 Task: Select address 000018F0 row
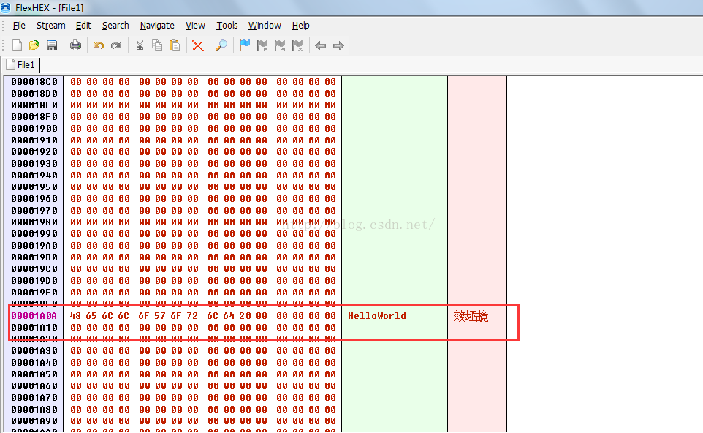click(34, 117)
